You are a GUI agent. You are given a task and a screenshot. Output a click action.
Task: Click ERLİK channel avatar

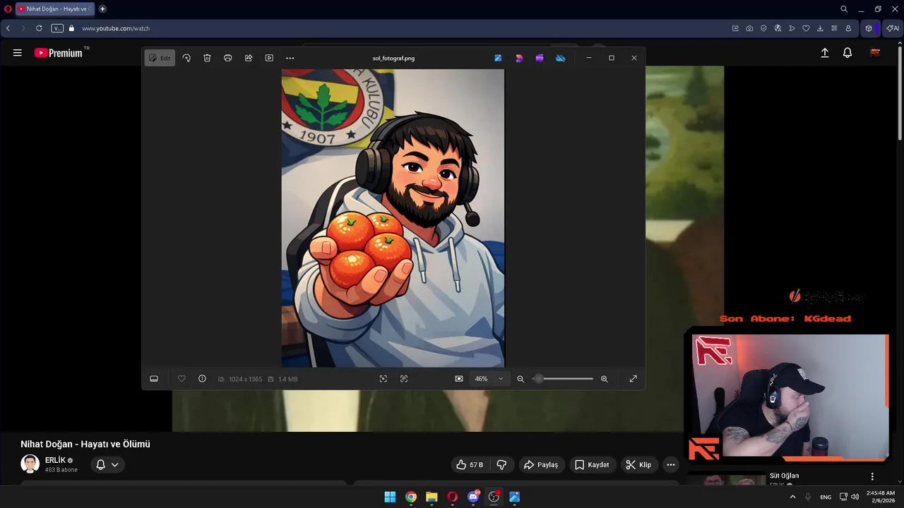30,464
